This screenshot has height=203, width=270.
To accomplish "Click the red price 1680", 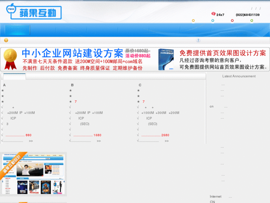I will tap(97, 135).
